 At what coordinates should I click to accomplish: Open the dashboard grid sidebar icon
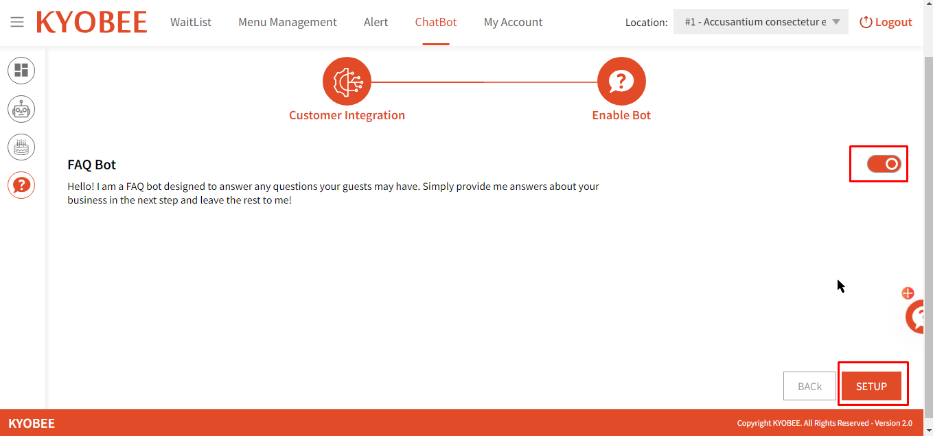(x=21, y=71)
